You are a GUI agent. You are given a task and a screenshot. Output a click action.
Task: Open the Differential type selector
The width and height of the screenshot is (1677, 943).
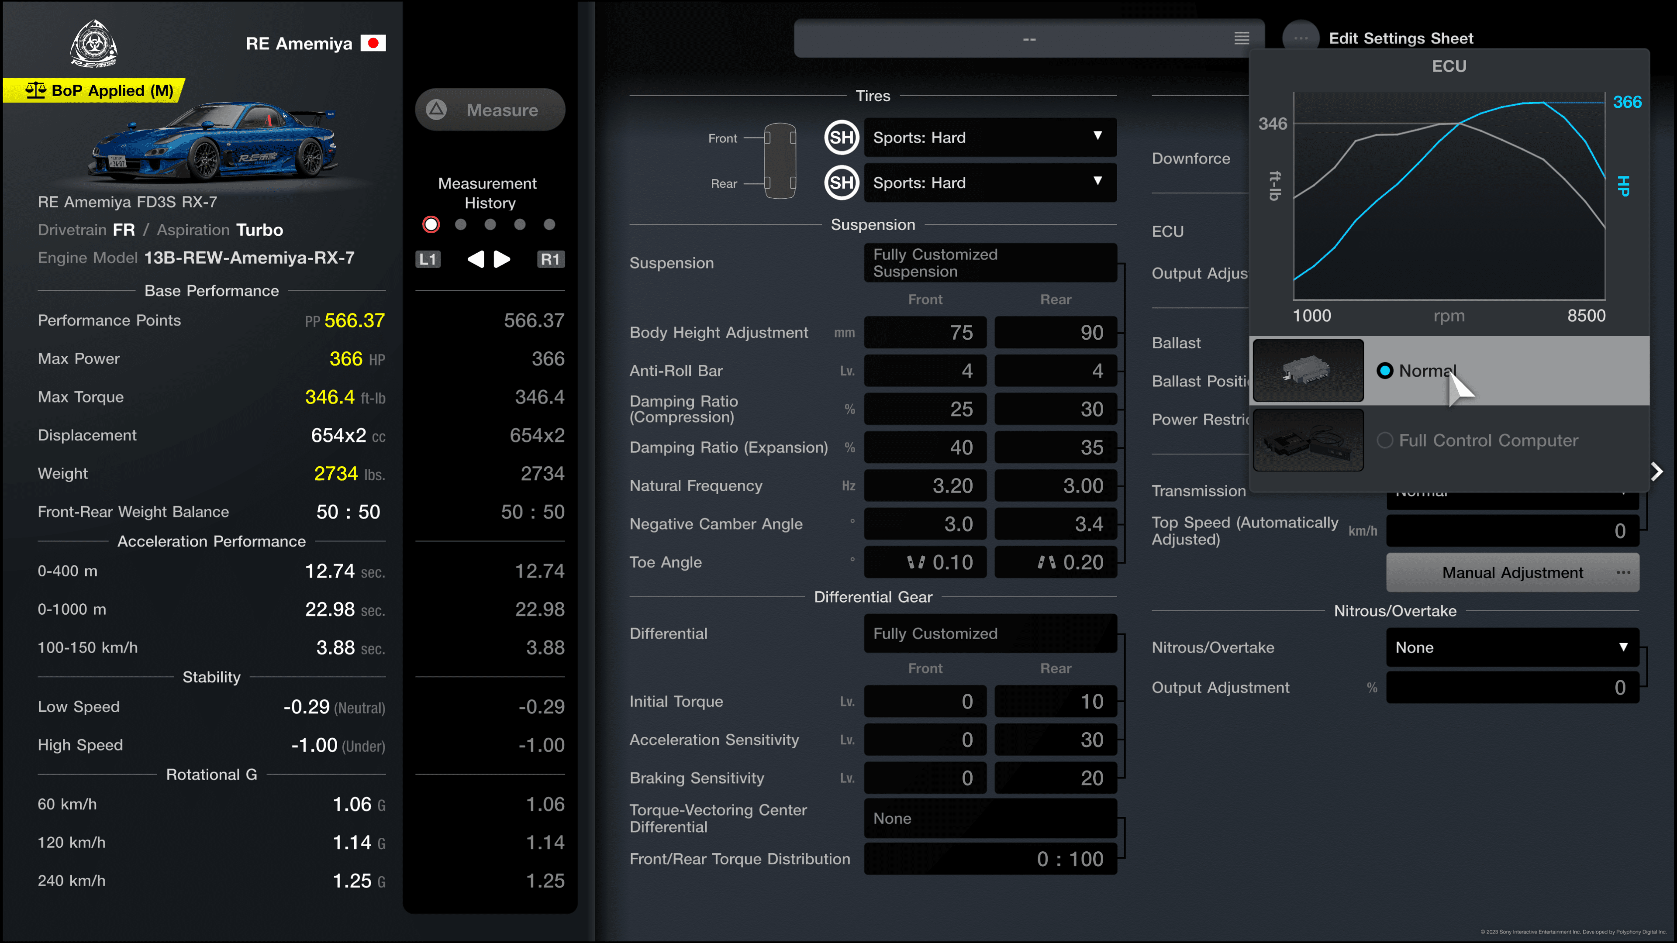point(990,633)
